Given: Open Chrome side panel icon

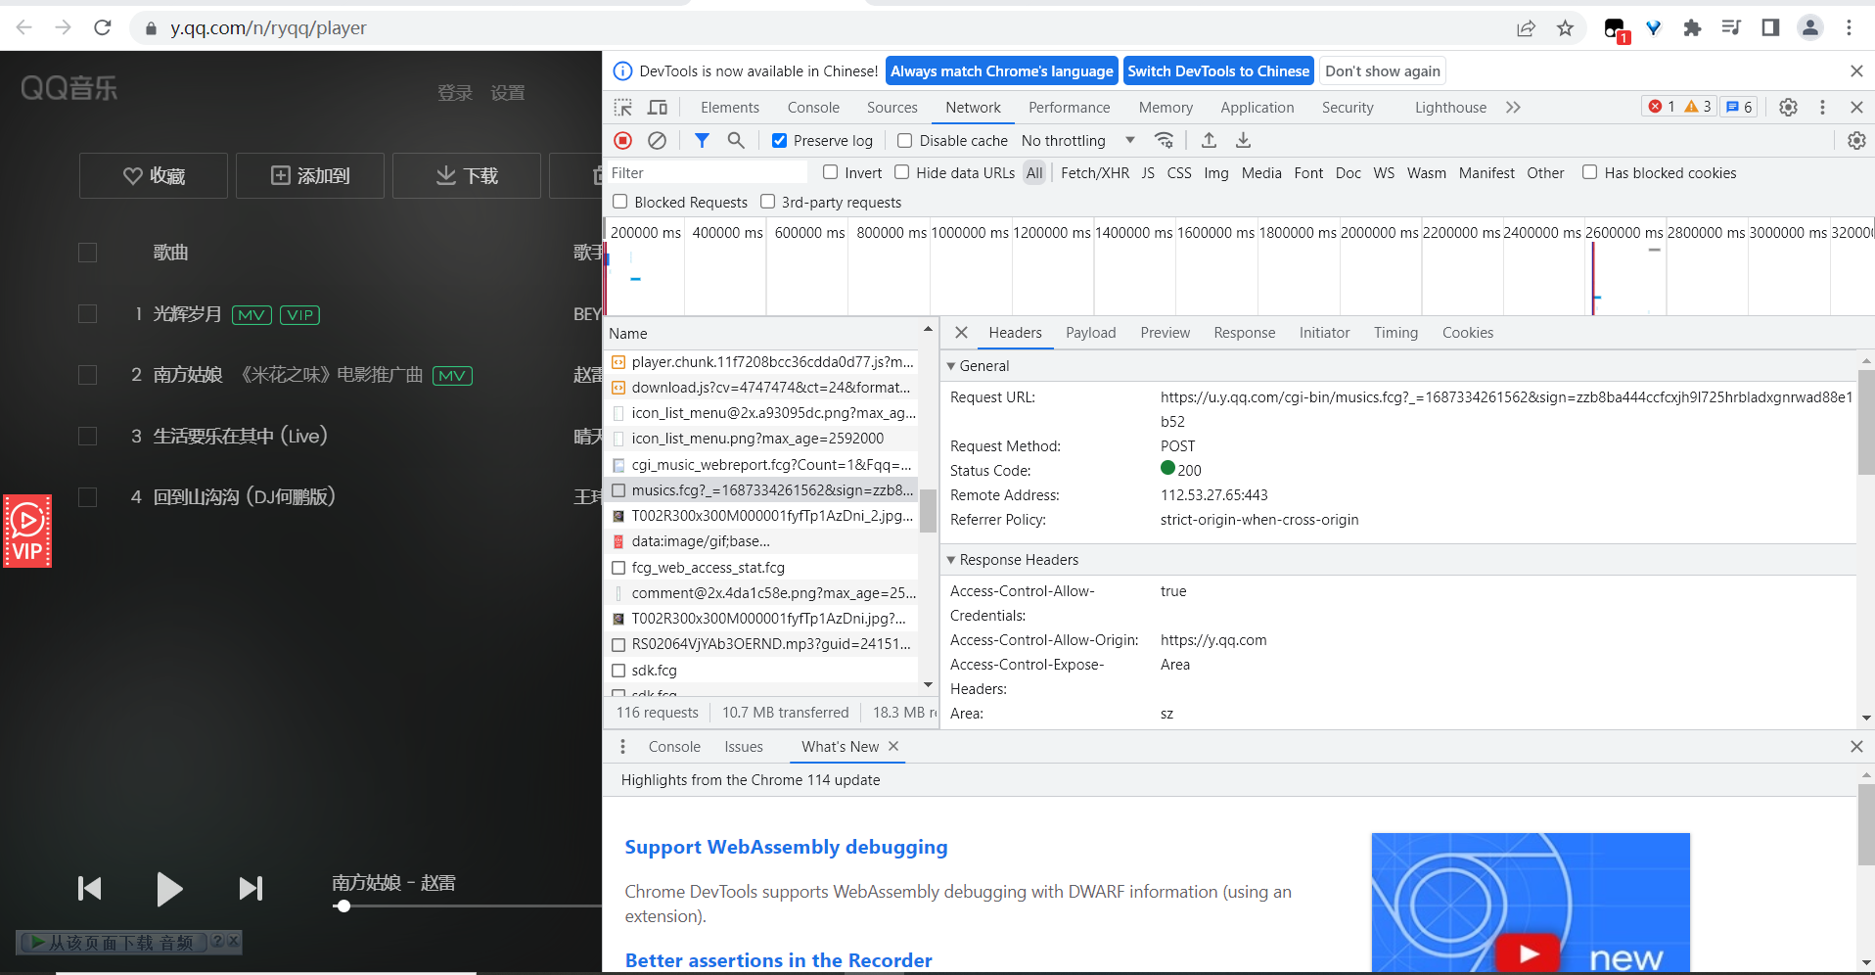Looking at the screenshot, I should [1770, 27].
